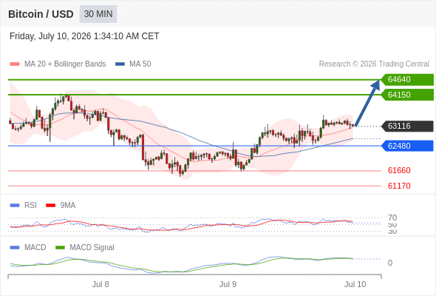Click the MA 20 + Bollinger Bands swatch
This screenshot has width=436, height=296.
15,64
